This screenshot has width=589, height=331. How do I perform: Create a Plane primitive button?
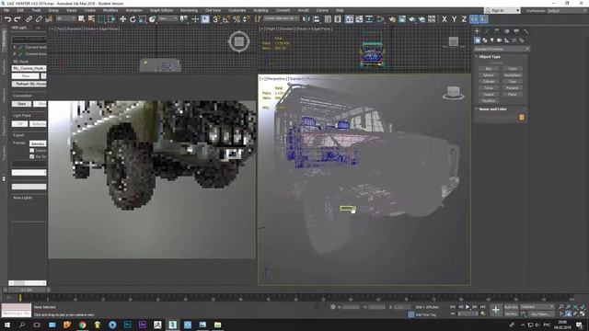point(513,94)
